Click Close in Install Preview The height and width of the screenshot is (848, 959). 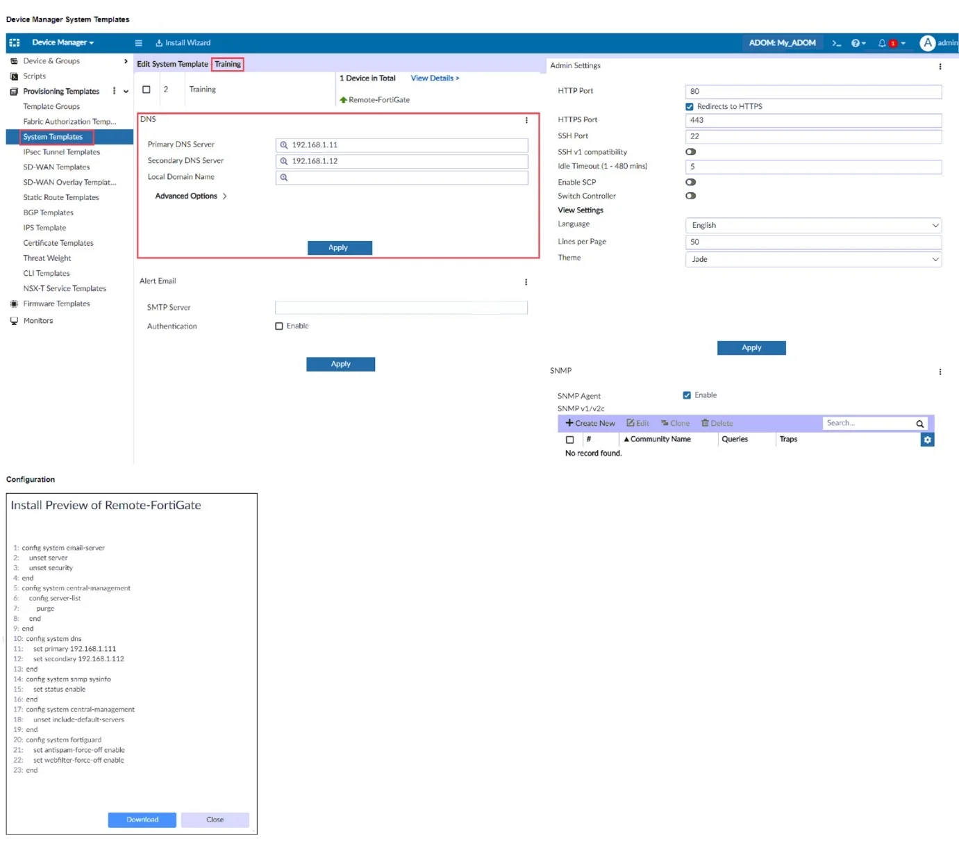(215, 820)
